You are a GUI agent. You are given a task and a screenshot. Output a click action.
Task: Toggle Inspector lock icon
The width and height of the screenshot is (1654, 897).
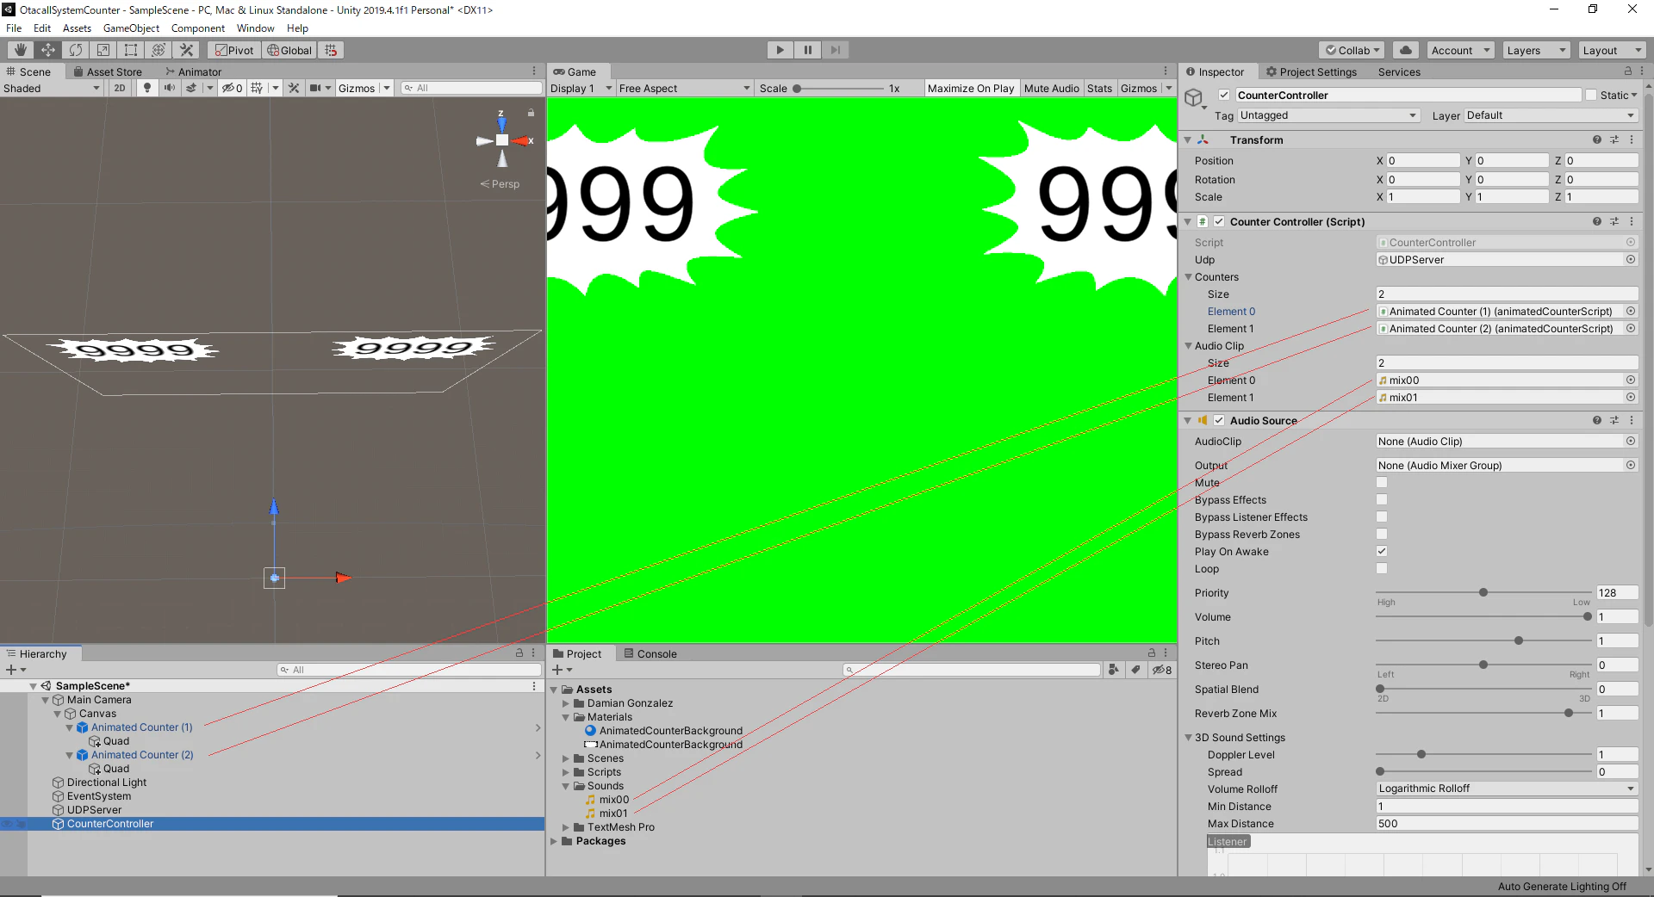pos(1628,71)
